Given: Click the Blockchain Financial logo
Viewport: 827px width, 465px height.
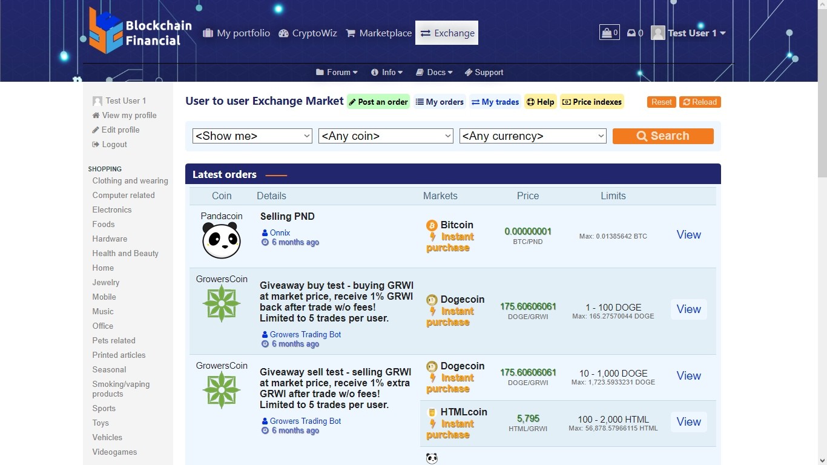Looking at the screenshot, I should (x=140, y=31).
